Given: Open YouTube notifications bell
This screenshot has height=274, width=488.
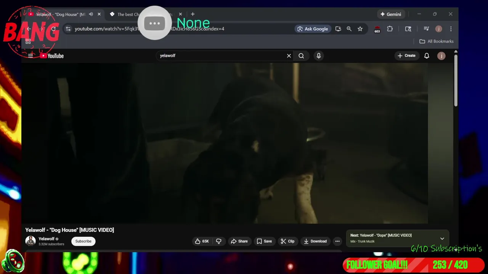Looking at the screenshot, I should tap(427, 56).
